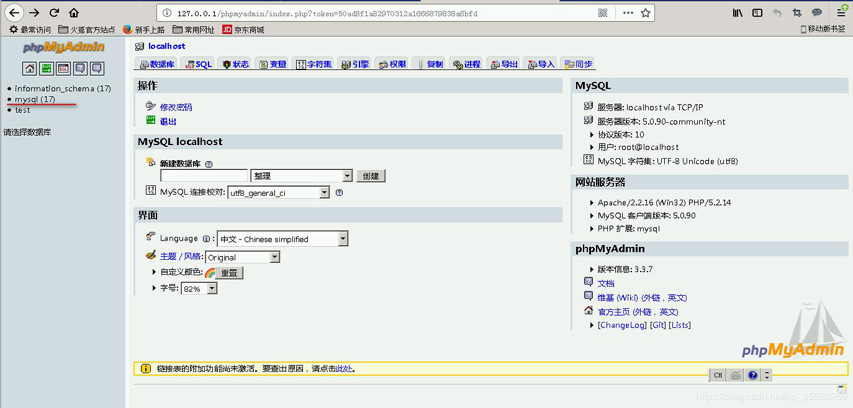Click the 退出 logout link
The width and height of the screenshot is (853, 408).
(168, 122)
